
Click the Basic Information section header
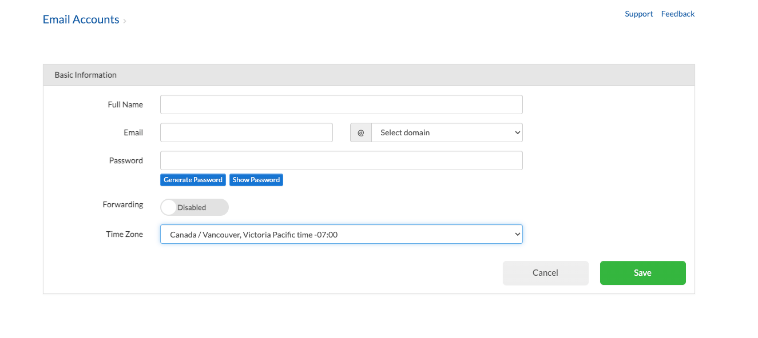[x=85, y=74]
